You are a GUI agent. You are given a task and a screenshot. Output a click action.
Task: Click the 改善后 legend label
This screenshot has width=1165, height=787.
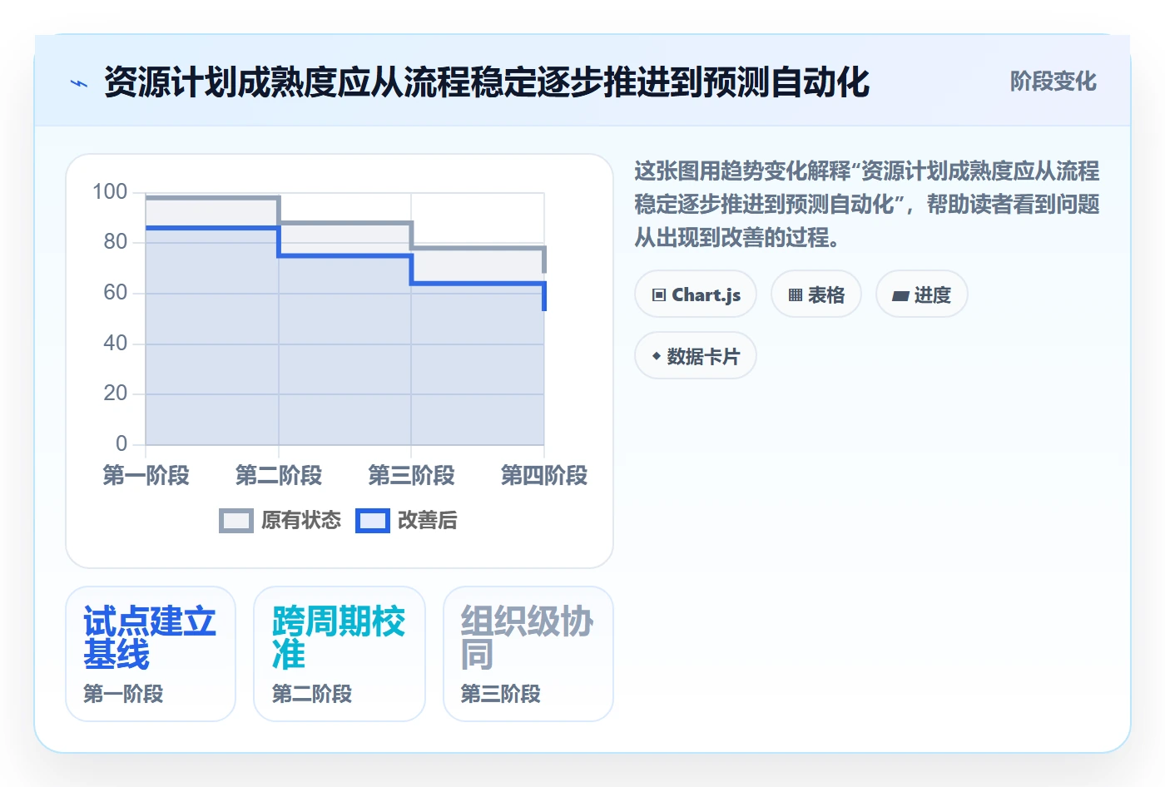click(428, 521)
